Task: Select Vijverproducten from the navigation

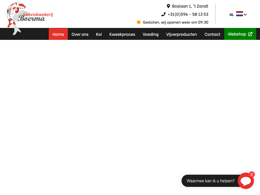Action: pos(181,34)
